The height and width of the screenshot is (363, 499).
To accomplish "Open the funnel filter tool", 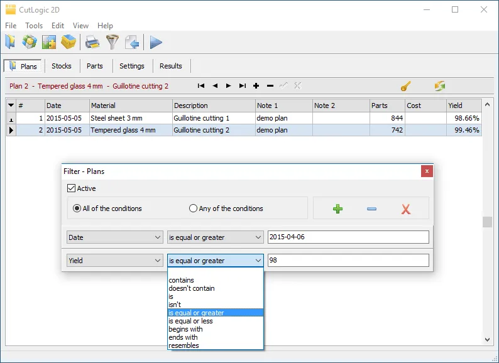I will (x=112, y=42).
